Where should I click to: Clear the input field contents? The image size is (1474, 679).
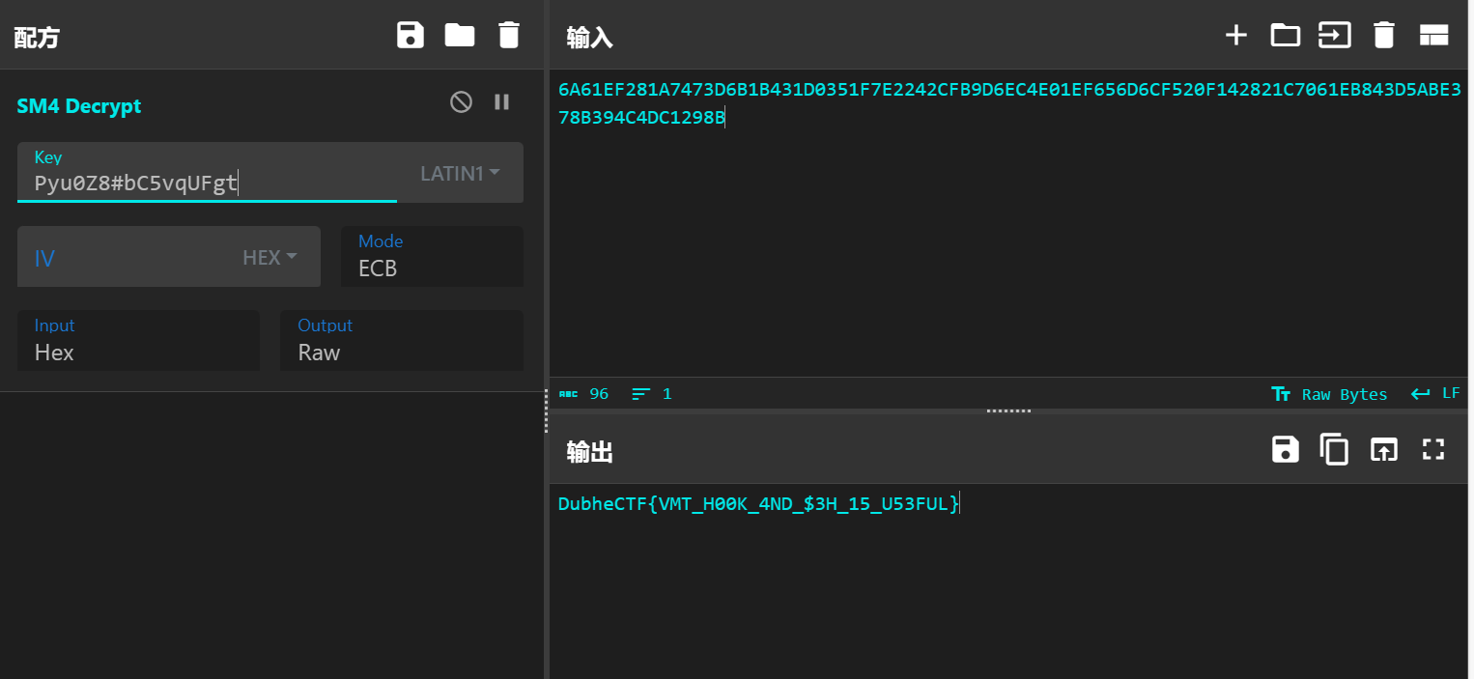[1383, 35]
